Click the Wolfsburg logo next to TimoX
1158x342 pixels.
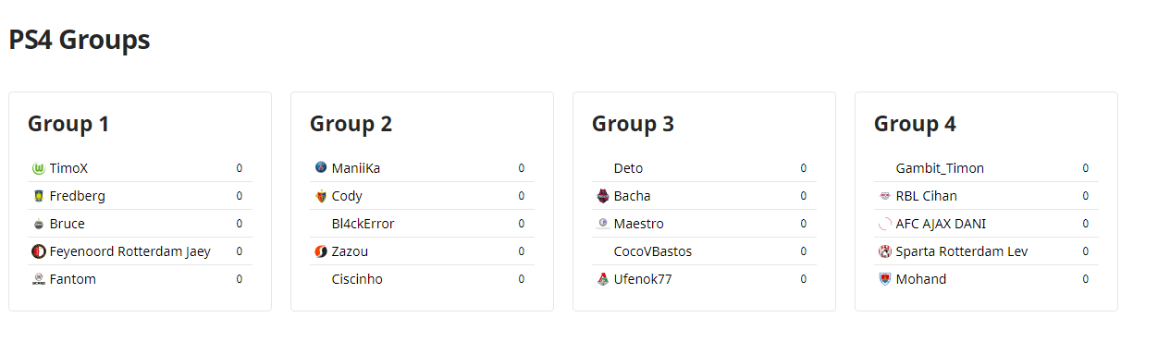[38, 168]
